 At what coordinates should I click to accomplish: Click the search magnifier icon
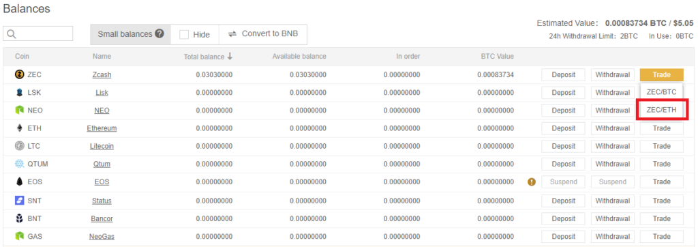[12, 34]
